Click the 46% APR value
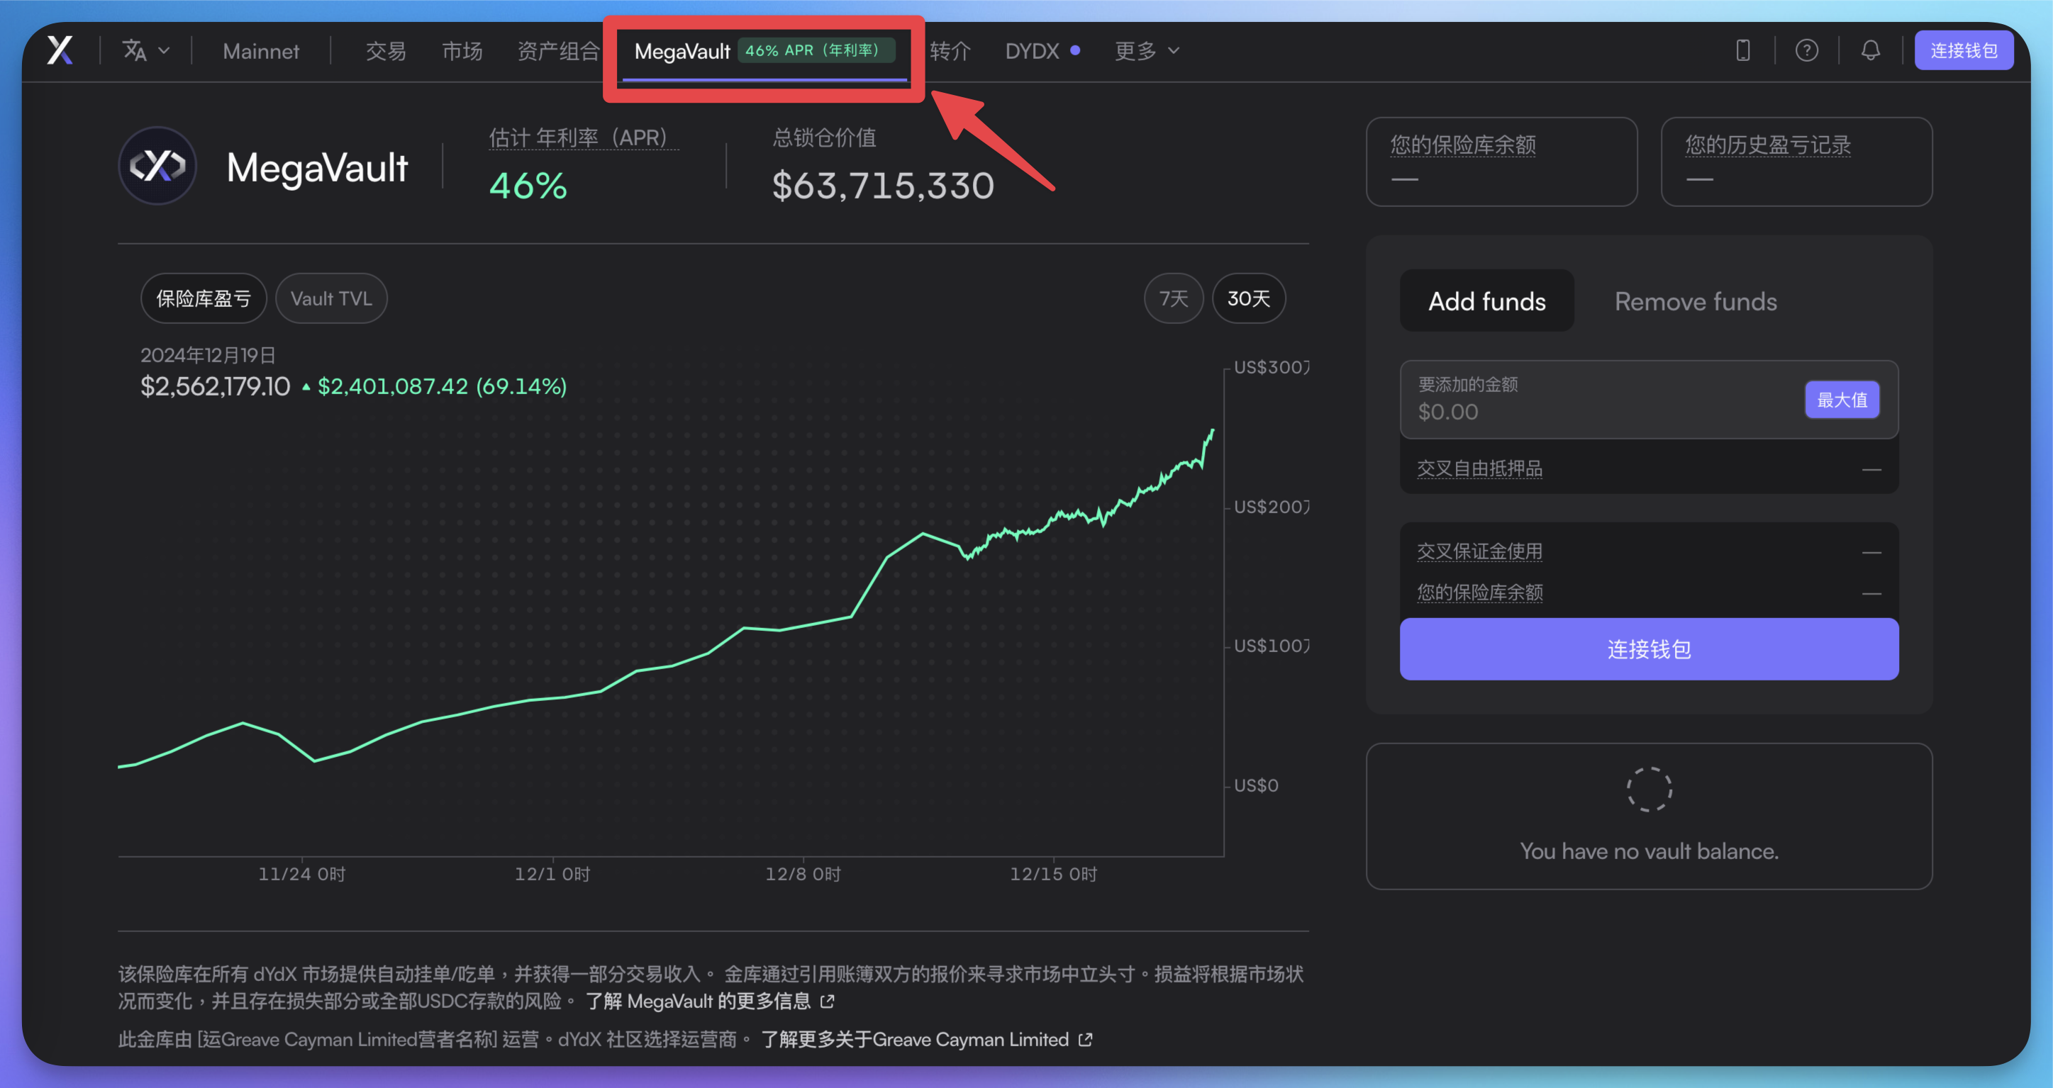This screenshot has height=1088, width=2053. [528, 186]
